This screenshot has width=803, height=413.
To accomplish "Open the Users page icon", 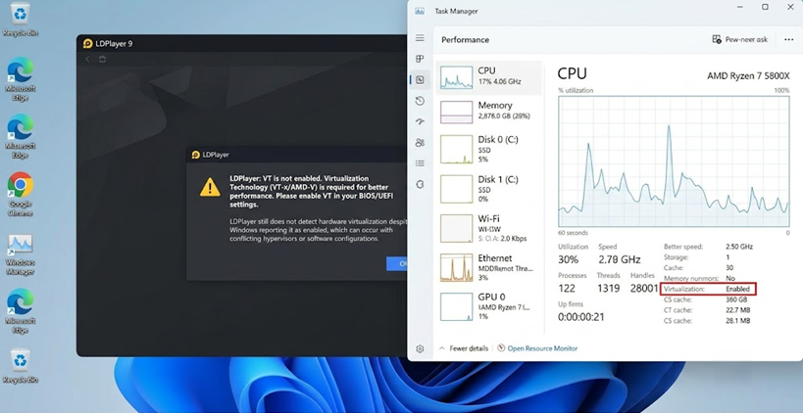I will [420, 143].
